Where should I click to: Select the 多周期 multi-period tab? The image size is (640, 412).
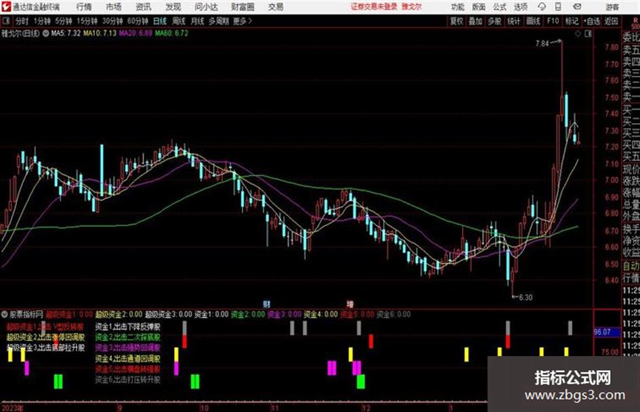(219, 21)
